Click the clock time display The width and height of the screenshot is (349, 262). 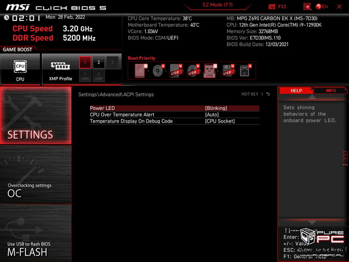click(26, 18)
